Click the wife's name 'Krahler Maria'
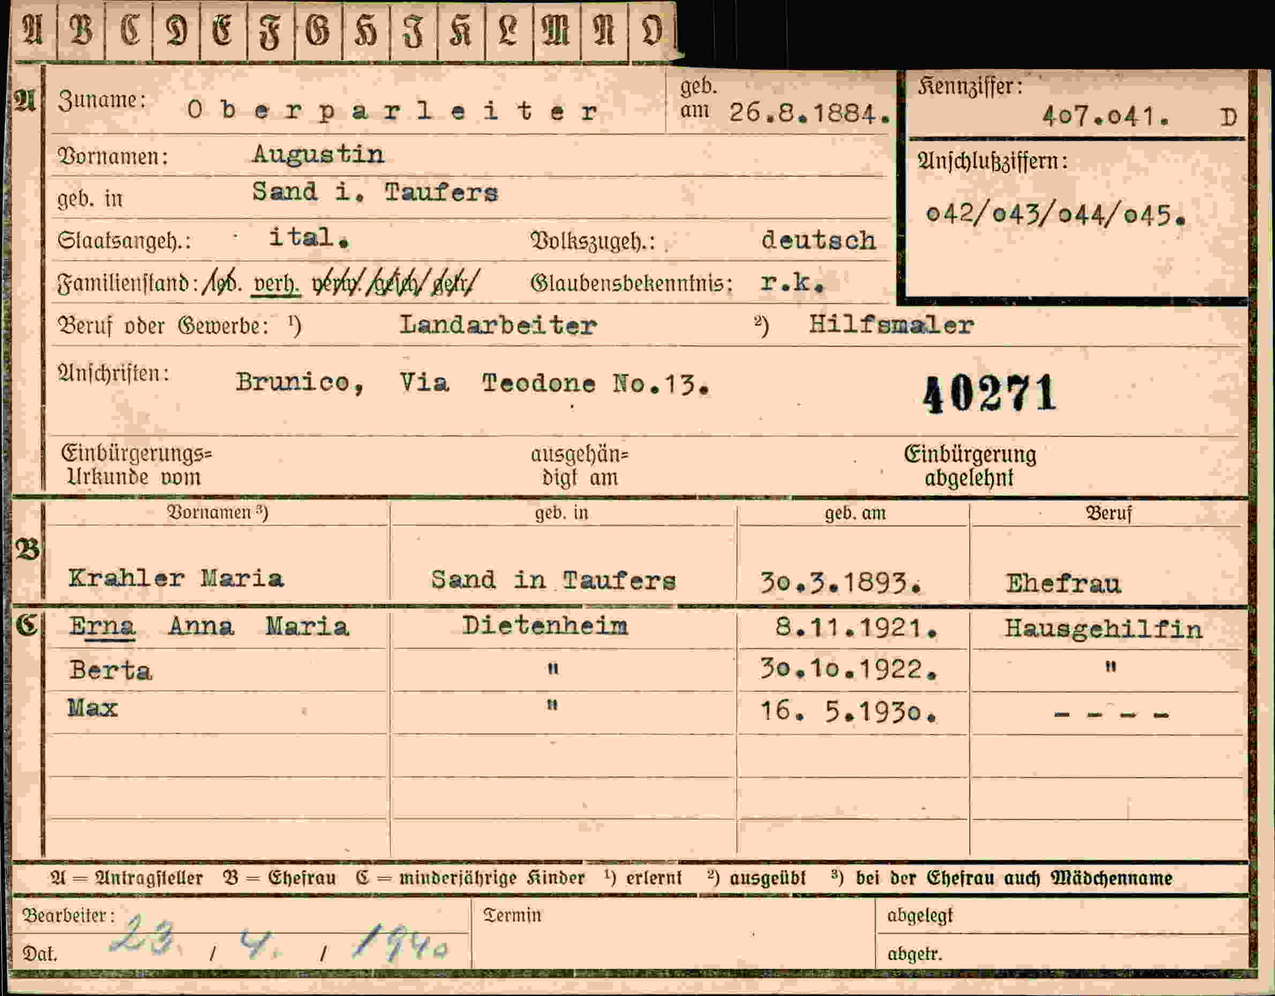The width and height of the screenshot is (1275, 996). [x=176, y=579]
